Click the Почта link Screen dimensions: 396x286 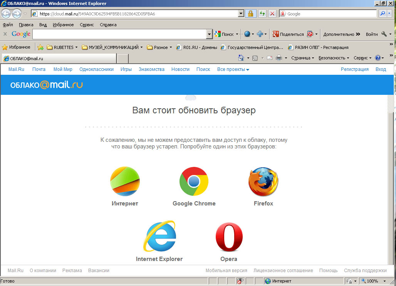39,69
